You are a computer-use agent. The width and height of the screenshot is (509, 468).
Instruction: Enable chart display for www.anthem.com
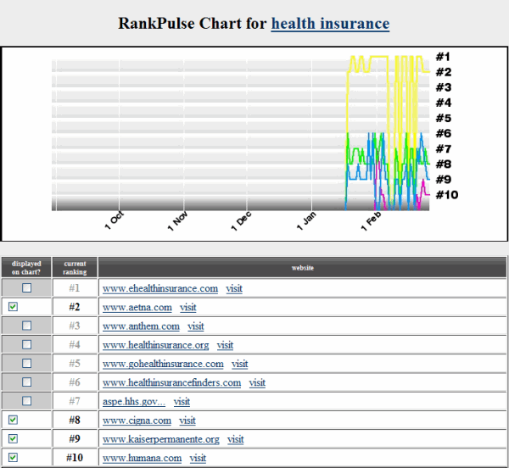point(26,326)
